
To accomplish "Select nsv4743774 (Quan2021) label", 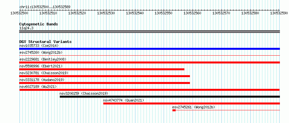I will pyautogui.click(x=123, y=100).
